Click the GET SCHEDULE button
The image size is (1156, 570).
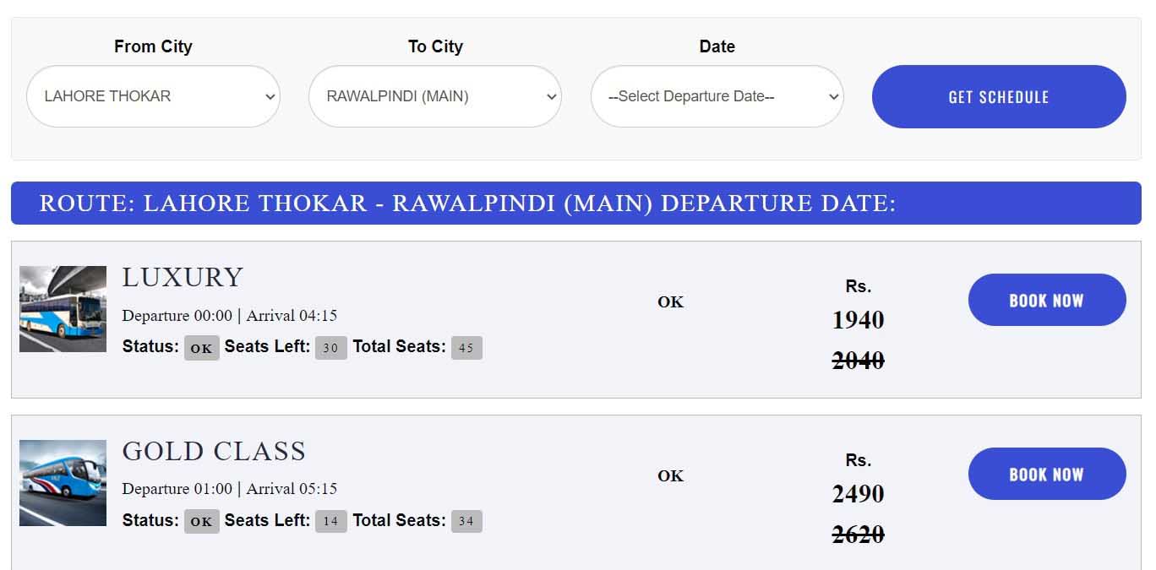998,96
